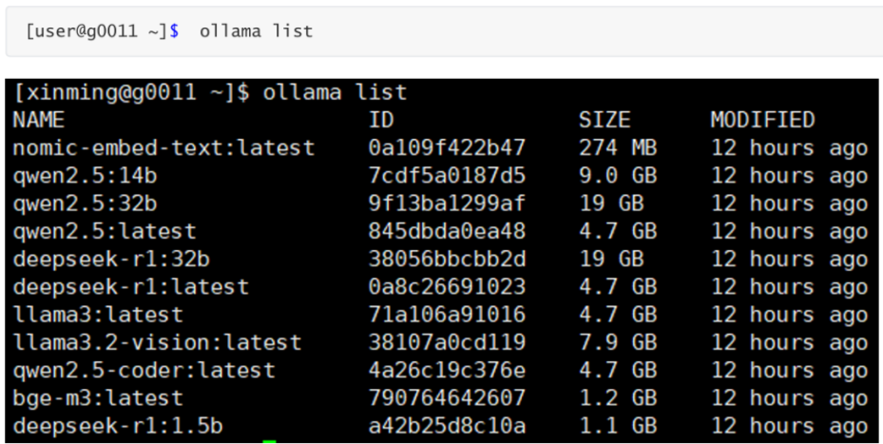Viewport: 883px width, 444px height.
Task: Click the [xinming@g0011 ~]$ terminal prompt
Action: [x=131, y=92]
